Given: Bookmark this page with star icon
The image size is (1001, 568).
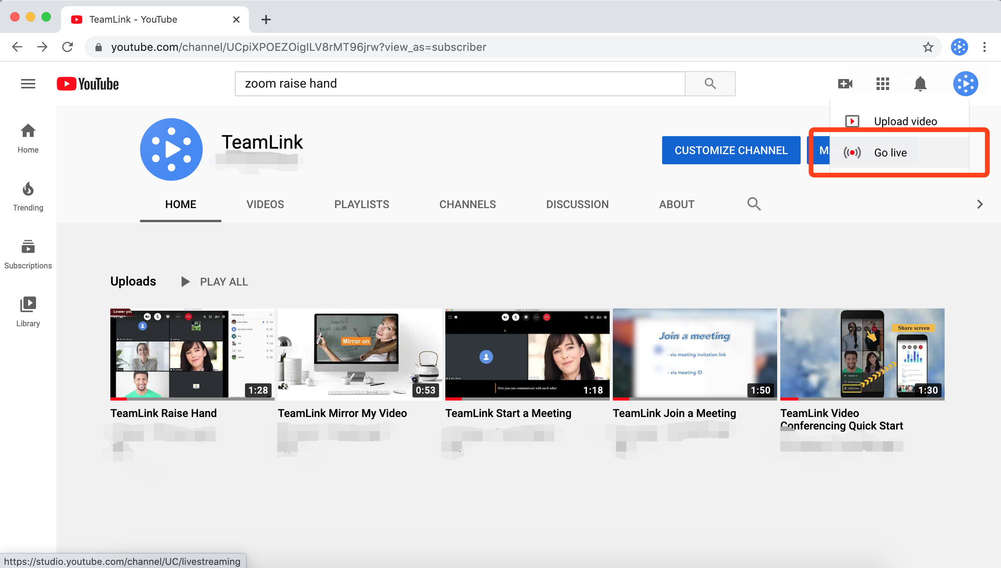Looking at the screenshot, I should [x=928, y=47].
